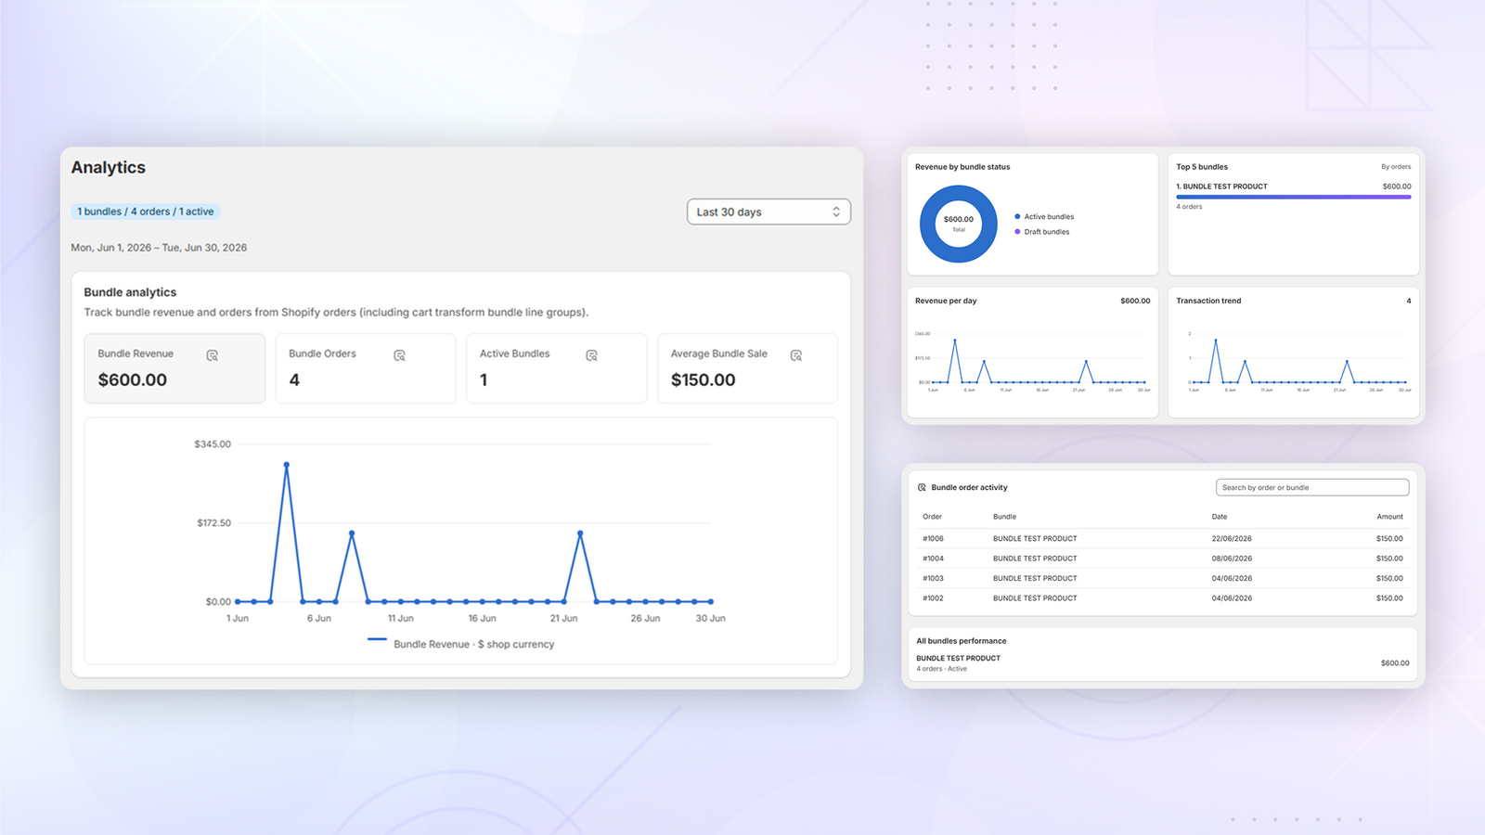Click '1. BUNDLE TEST PRODUCT' in Top 5 bundles
The image size is (1485, 835).
tap(1221, 186)
